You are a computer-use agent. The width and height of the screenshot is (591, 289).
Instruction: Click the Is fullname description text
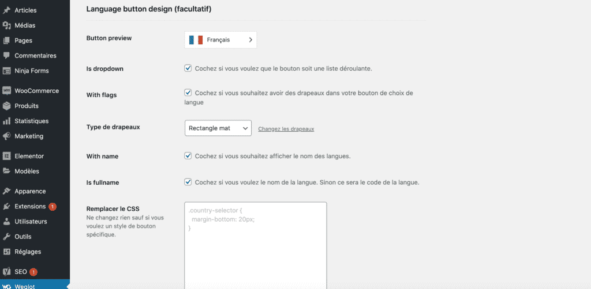click(307, 182)
